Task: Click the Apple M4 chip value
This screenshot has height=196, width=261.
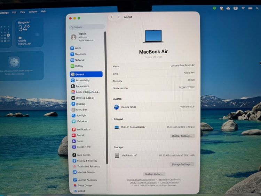Action: [189, 73]
